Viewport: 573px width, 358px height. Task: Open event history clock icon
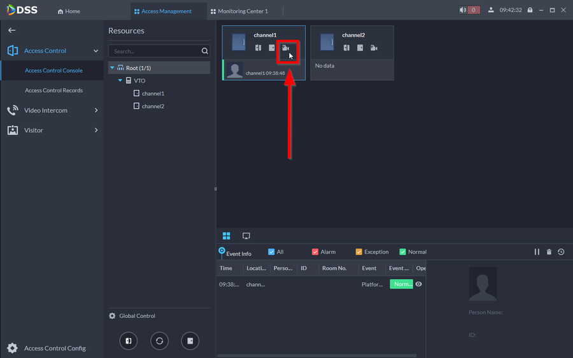pyautogui.click(x=561, y=252)
